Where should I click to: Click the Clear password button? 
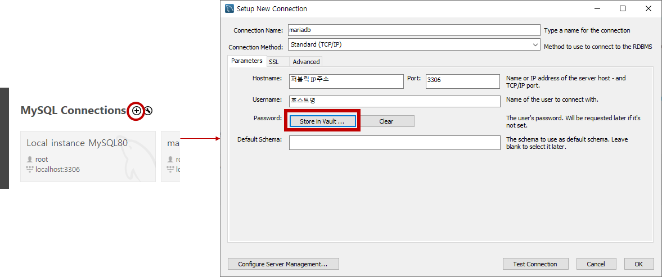coord(386,121)
